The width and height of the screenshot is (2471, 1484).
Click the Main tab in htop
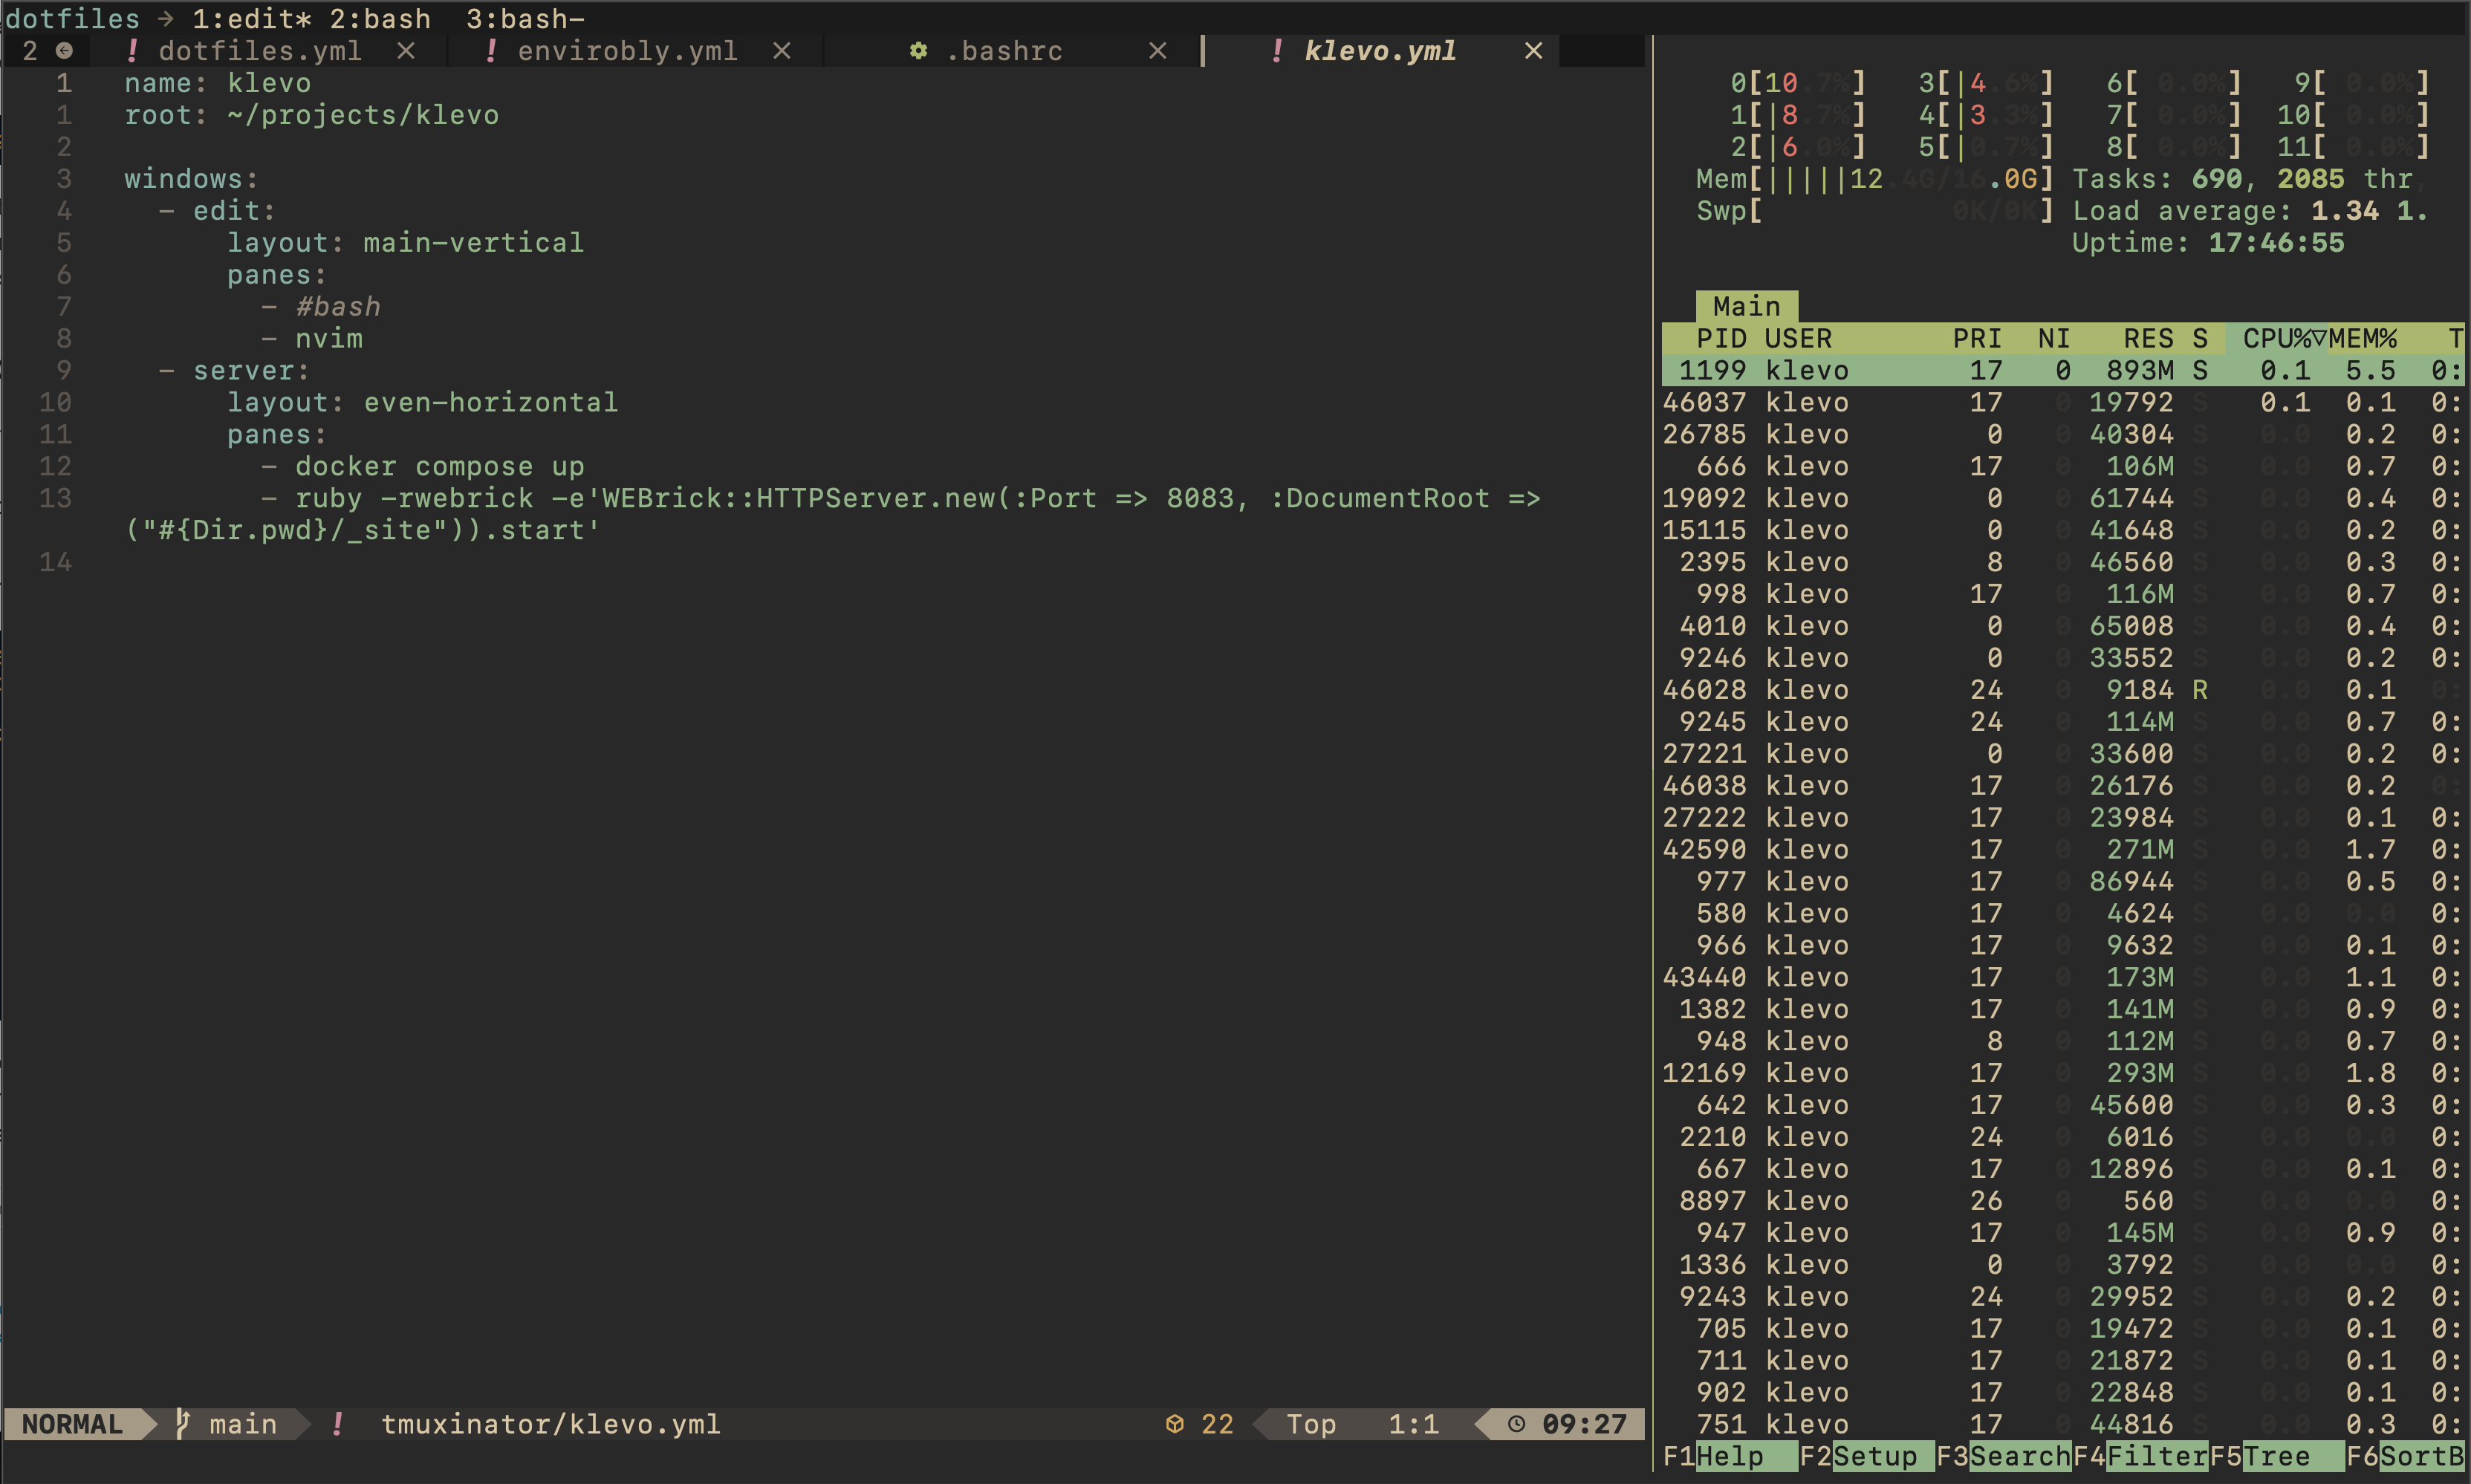point(1746,306)
